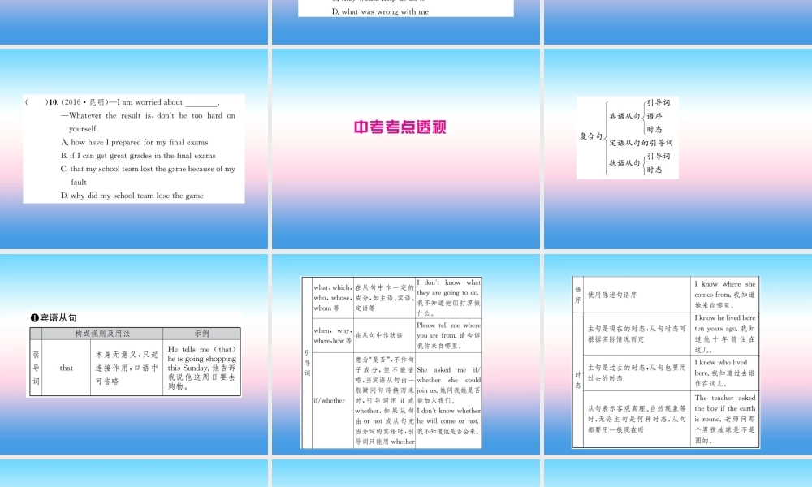Click the cell 'what, which, who, whose, whom 等'

tap(332, 298)
